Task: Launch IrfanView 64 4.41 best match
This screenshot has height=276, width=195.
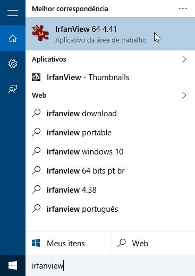Action: click(x=110, y=33)
